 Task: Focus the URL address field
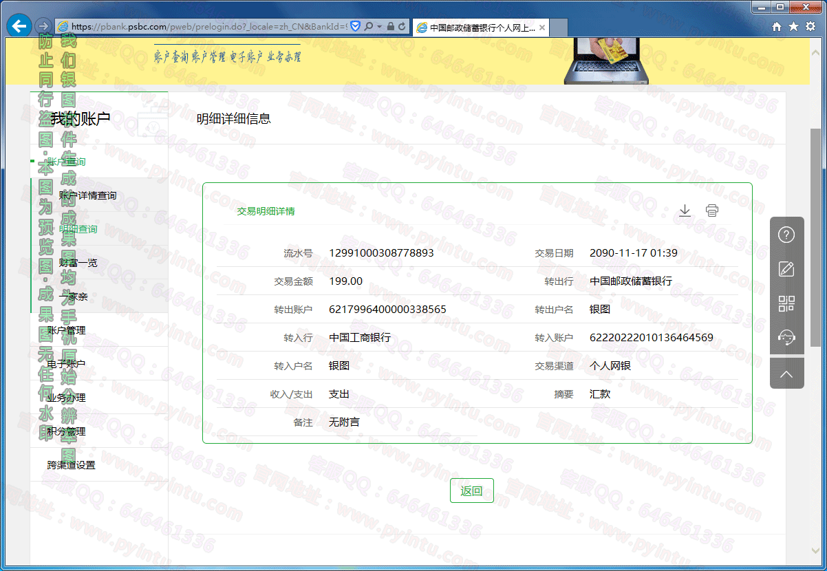pyautogui.click(x=209, y=26)
